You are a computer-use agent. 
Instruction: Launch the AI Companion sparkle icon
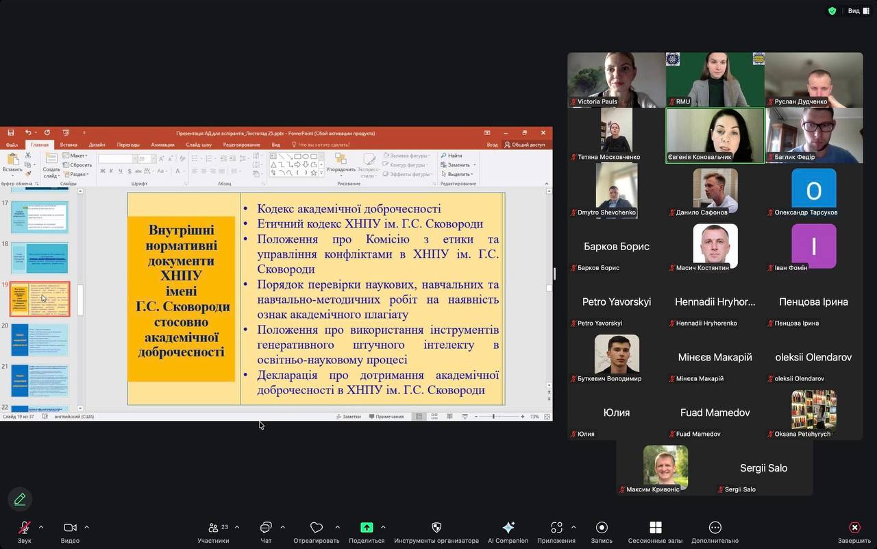[508, 528]
